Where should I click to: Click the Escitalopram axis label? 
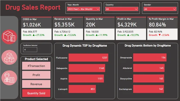(125, 89)
